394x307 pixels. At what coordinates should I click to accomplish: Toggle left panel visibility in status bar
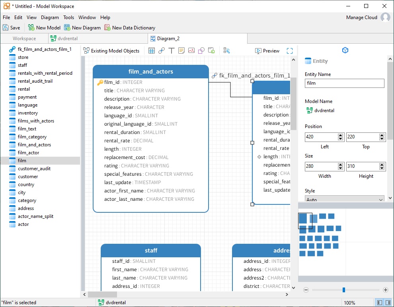pyautogui.click(x=380, y=303)
